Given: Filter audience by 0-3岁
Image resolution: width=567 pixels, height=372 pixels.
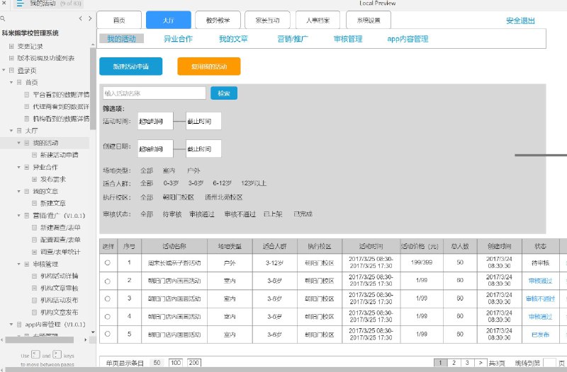Looking at the screenshot, I should (171, 183).
